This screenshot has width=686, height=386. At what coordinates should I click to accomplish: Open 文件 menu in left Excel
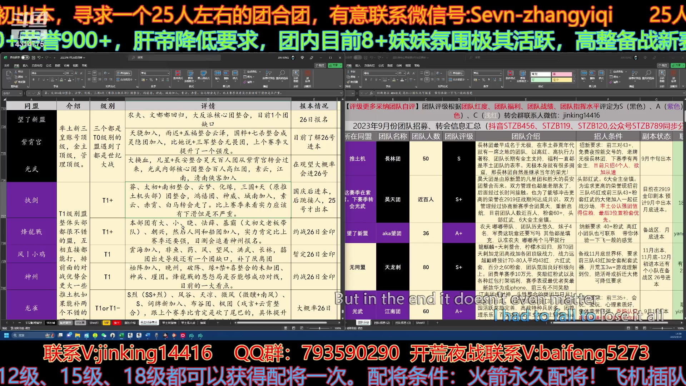click(7, 65)
